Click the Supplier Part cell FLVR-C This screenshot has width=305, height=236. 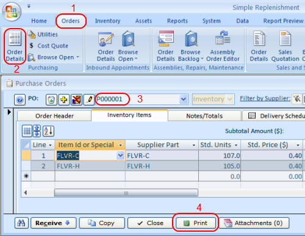[x=162, y=156]
